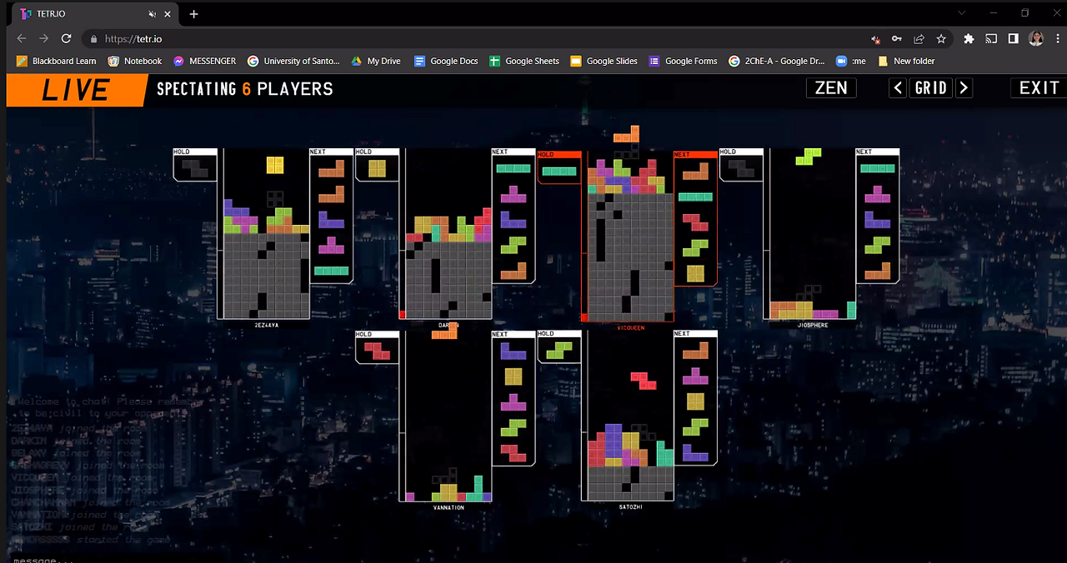The height and width of the screenshot is (563, 1067).
Task: Click the browser forward arrow
Action: coord(43,38)
